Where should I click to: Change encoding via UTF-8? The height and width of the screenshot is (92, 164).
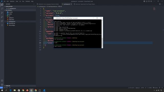coord(142,88)
